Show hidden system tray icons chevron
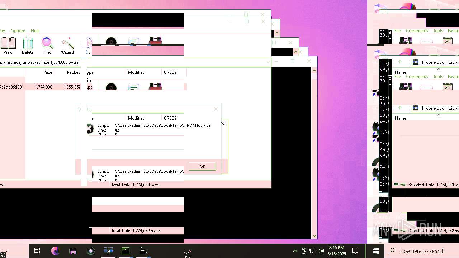 [295, 251]
